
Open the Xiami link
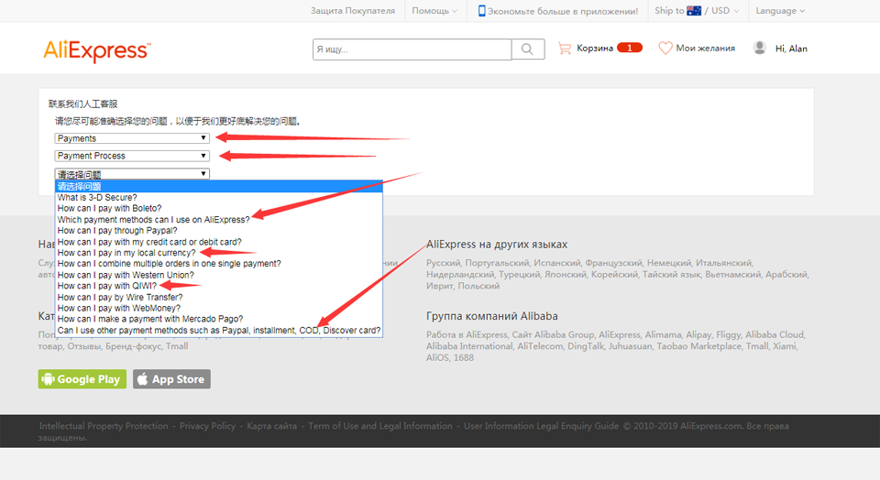click(784, 346)
